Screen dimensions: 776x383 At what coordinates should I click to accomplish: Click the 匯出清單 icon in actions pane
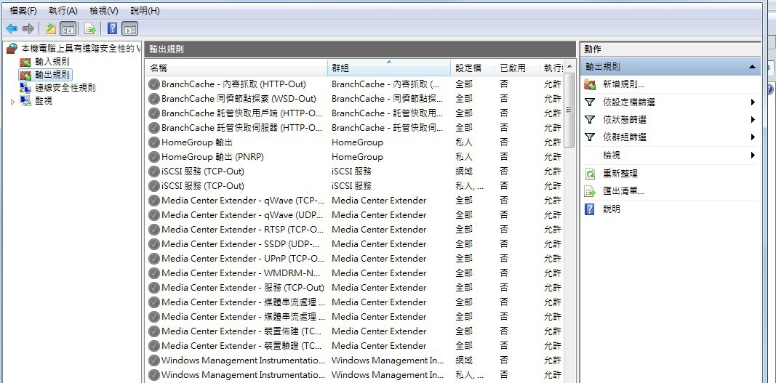pyautogui.click(x=589, y=191)
